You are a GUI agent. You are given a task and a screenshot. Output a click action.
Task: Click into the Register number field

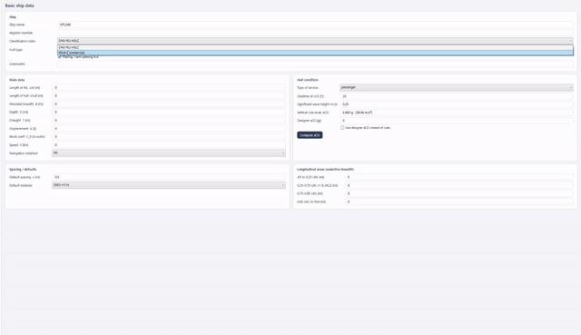(315, 33)
